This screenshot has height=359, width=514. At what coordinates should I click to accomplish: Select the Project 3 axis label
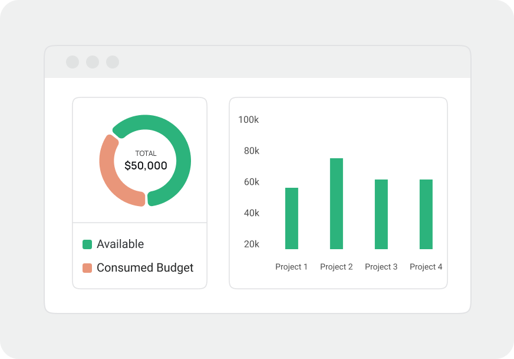(x=381, y=266)
